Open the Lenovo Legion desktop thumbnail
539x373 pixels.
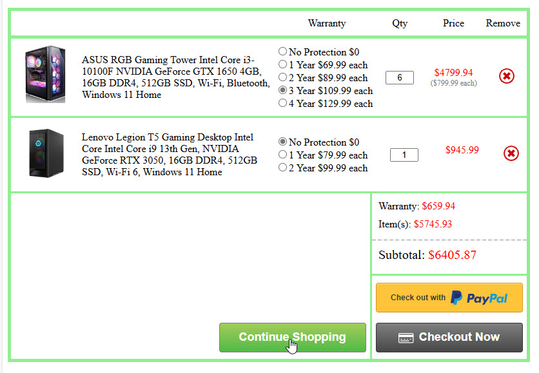(x=46, y=153)
